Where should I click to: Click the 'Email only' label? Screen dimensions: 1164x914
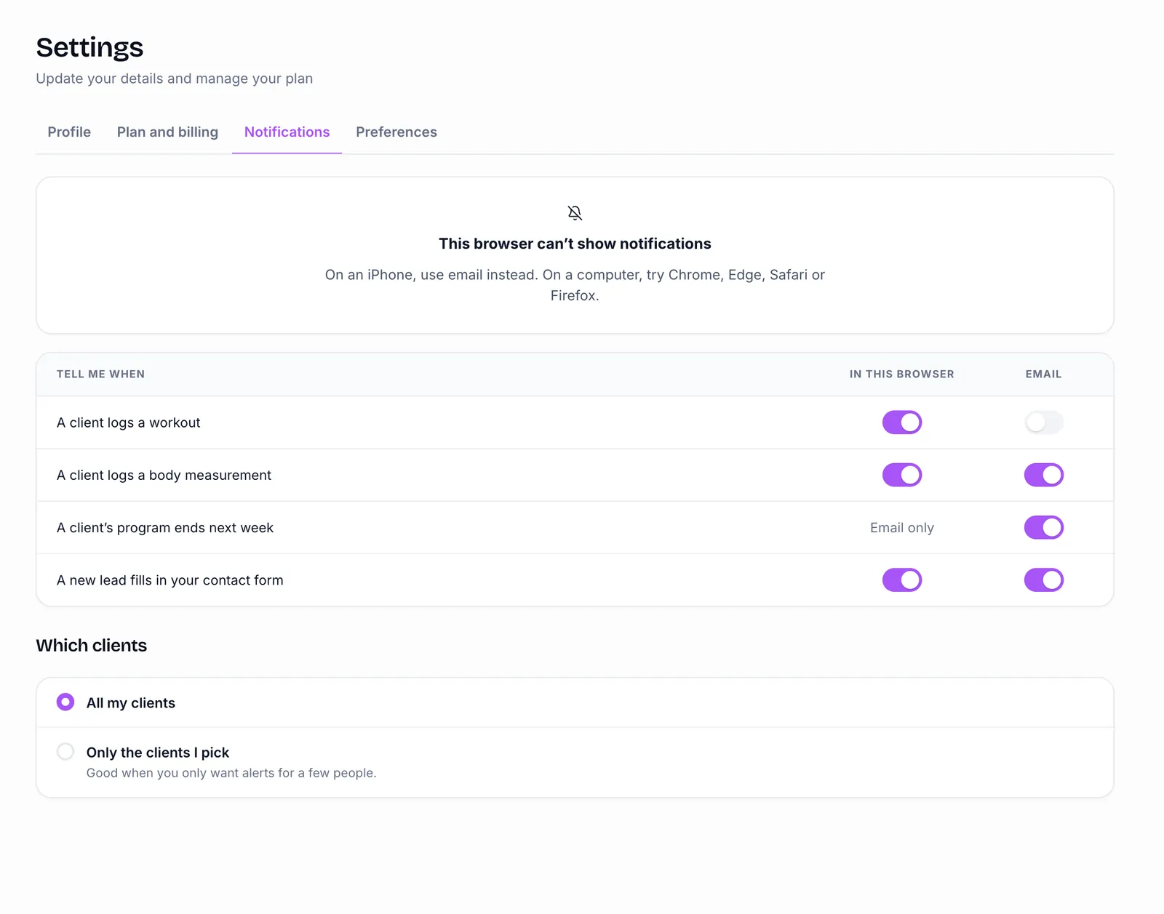[x=902, y=528]
